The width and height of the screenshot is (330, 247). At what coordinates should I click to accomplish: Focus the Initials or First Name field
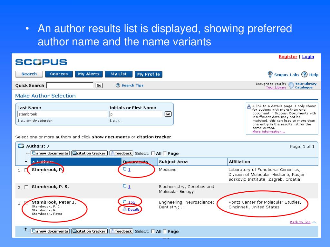(136, 114)
